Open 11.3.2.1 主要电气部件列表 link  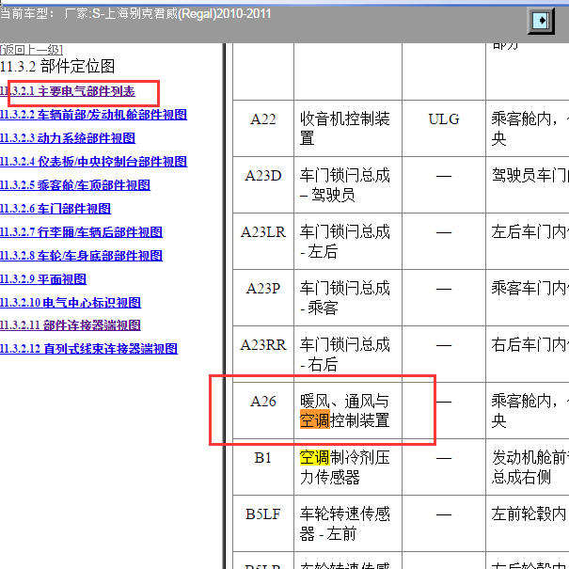pos(68,91)
